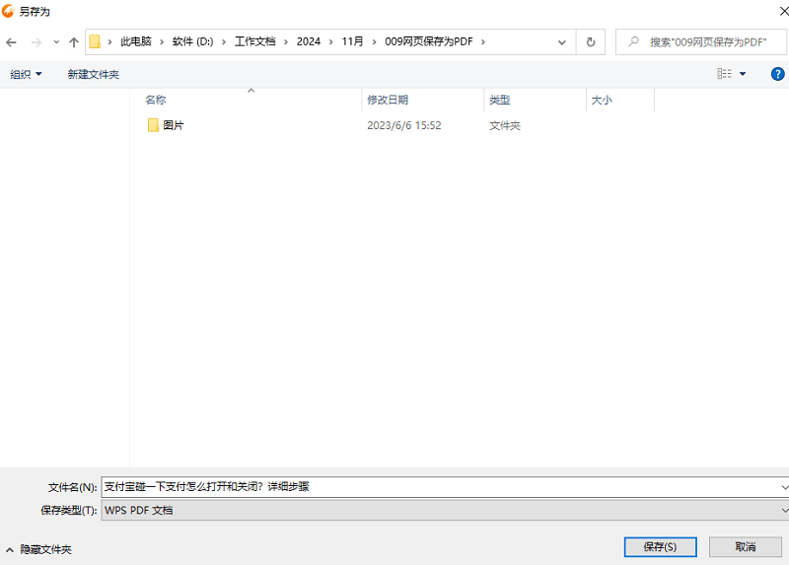Open help with the blue question icon
The height and width of the screenshot is (565, 789).
pyautogui.click(x=777, y=74)
